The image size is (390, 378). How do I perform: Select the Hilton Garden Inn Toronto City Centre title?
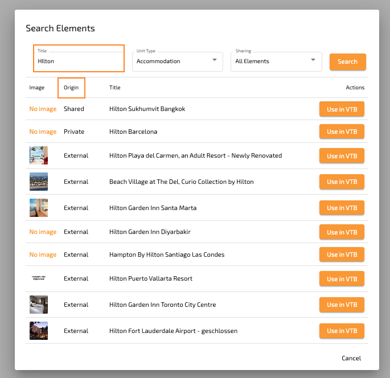tap(162, 305)
